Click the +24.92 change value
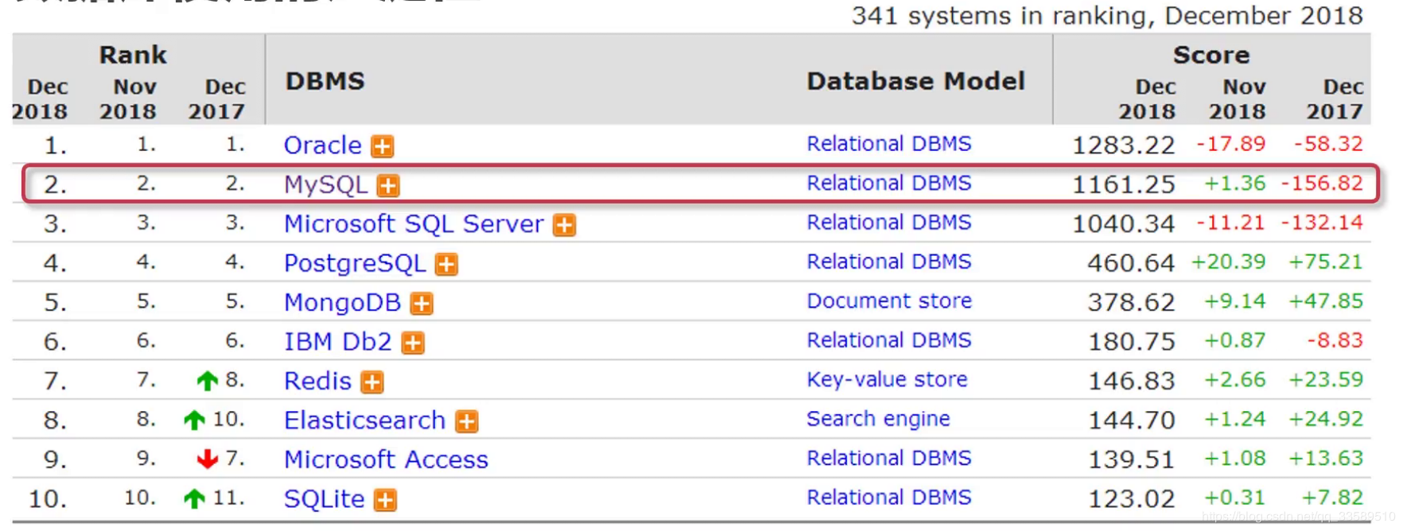Screen dimensions: 1403x531 pyautogui.click(x=1326, y=419)
